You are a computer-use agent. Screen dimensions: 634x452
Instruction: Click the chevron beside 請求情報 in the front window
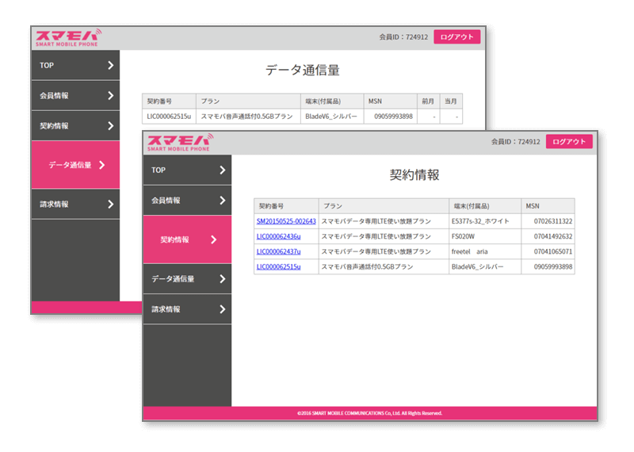click(x=222, y=309)
